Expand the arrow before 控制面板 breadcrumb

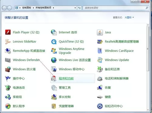(x=20, y=8)
